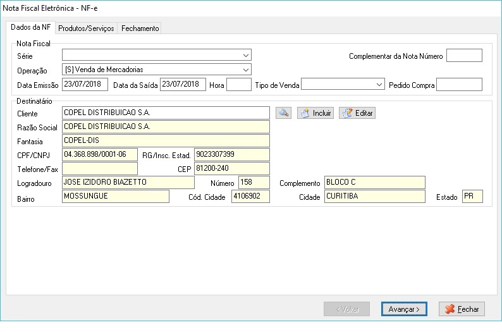Switch to the Produtos/Serviços tab
Screen dimensions: 502x332
pos(86,28)
